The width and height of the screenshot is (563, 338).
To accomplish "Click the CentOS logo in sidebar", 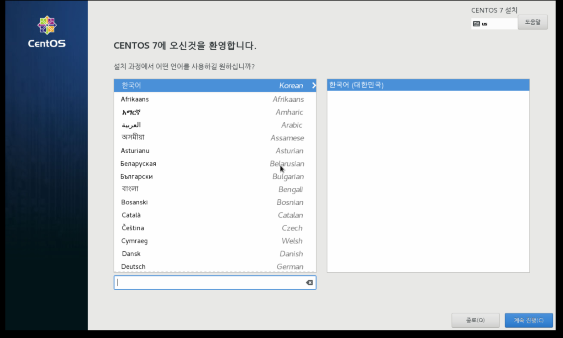I will point(47,32).
